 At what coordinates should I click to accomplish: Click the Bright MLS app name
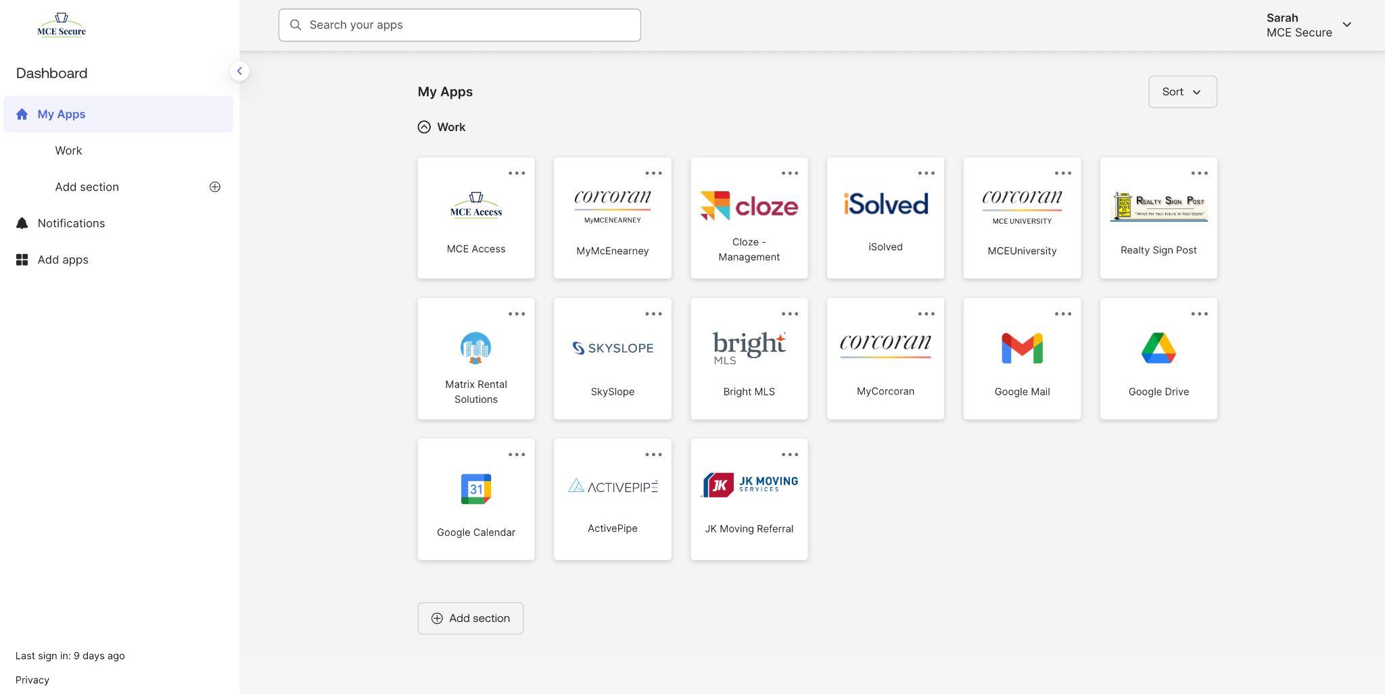tap(749, 392)
